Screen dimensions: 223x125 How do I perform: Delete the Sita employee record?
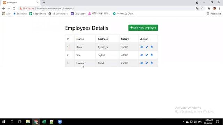coord(152,55)
